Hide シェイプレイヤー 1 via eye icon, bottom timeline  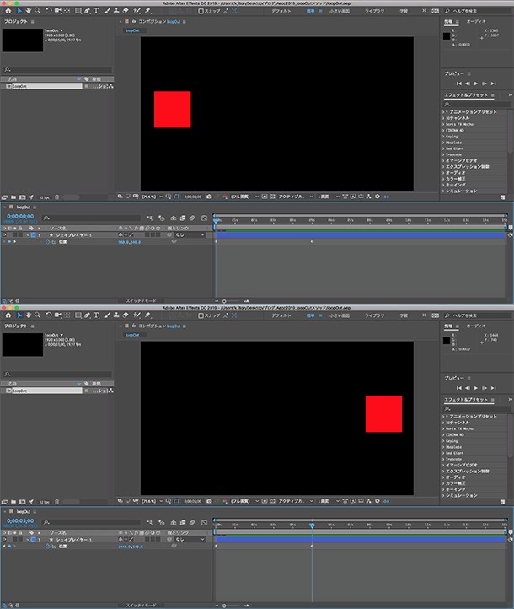point(4,540)
